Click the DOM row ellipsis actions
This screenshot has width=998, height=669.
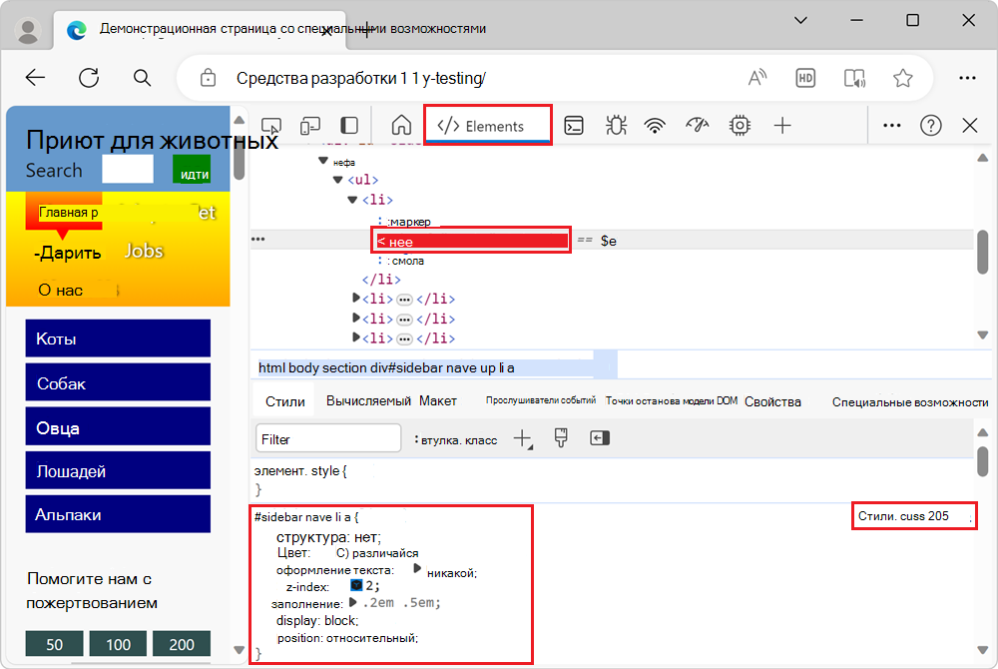point(257,240)
